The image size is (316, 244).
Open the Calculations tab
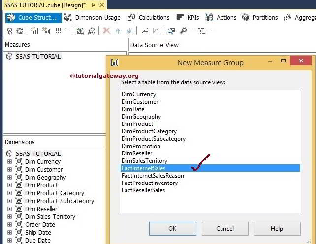click(x=154, y=17)
